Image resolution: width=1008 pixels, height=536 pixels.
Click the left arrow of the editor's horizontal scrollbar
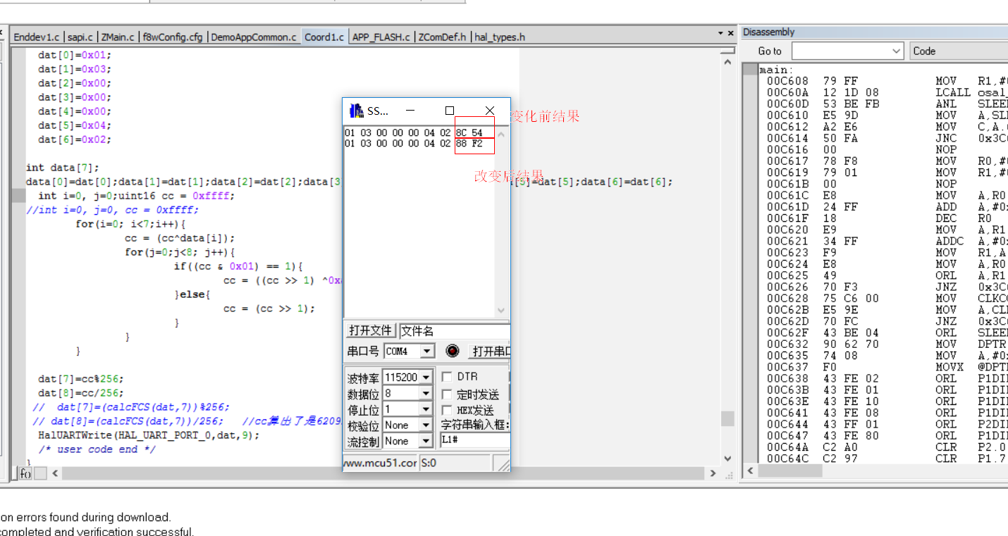(x=55, y=474)
